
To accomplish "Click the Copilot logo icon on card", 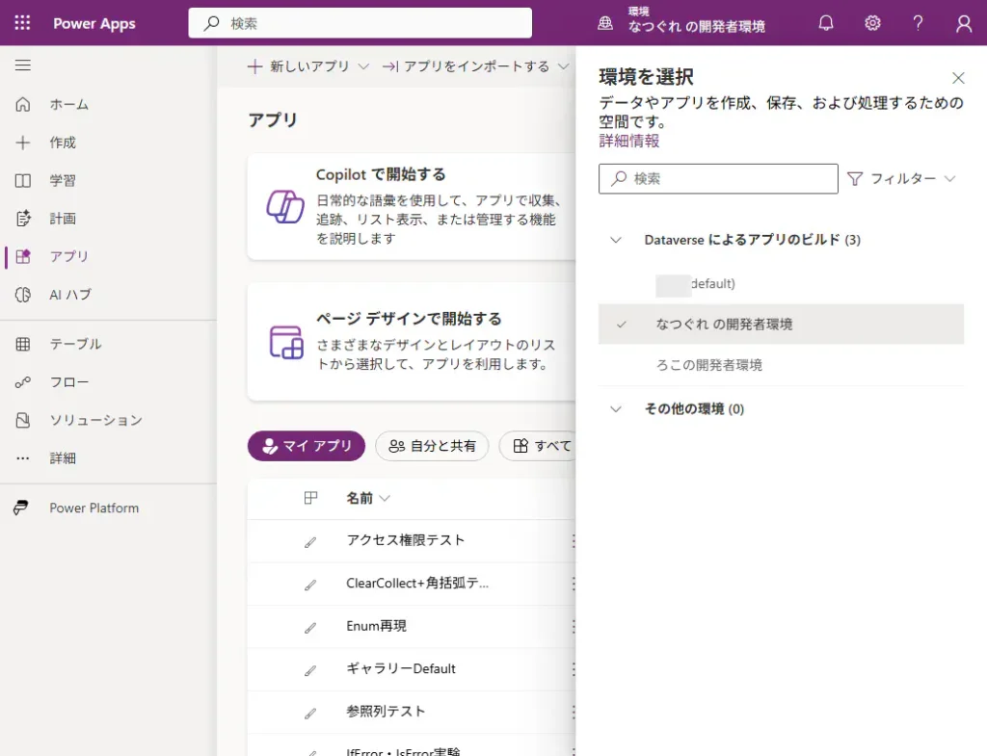I will pos(285,206).
